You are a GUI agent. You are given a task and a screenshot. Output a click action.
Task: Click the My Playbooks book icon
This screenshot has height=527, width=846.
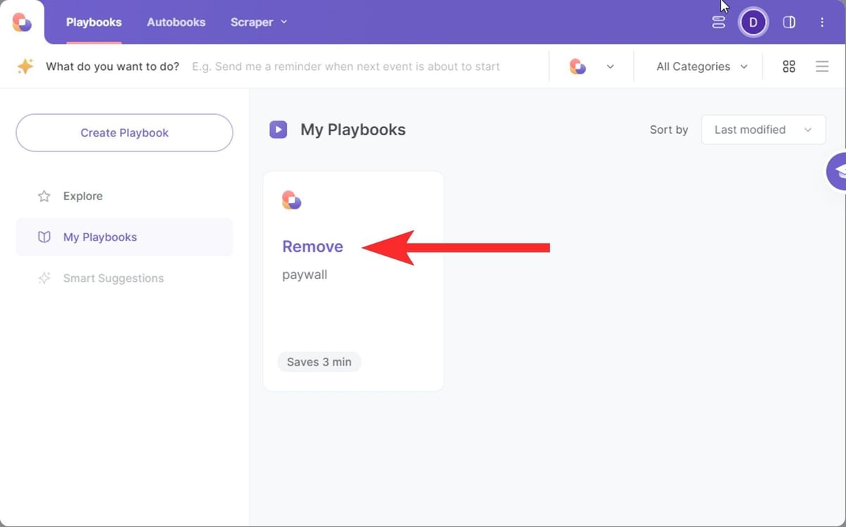(x=45, y=237)
